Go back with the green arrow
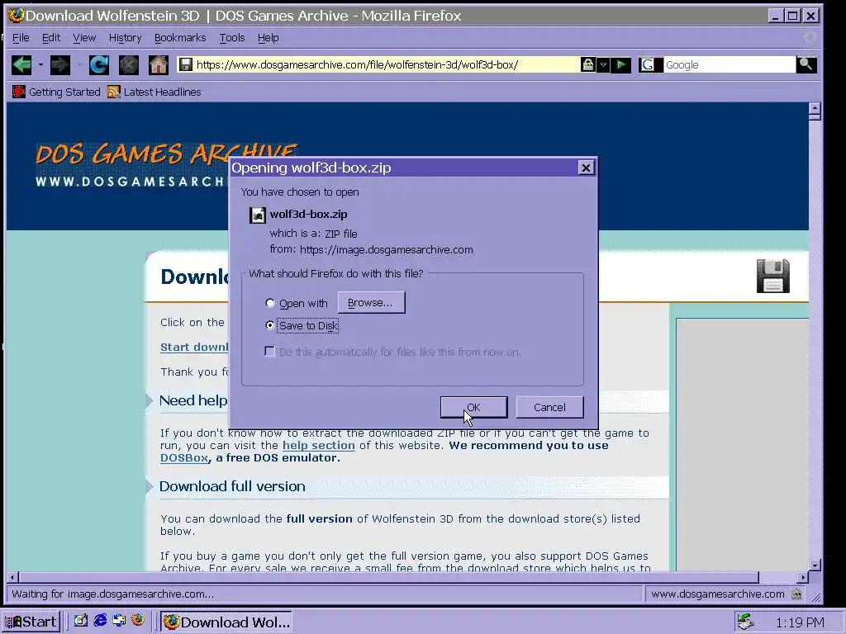846x634 pixels. (21, 65)
